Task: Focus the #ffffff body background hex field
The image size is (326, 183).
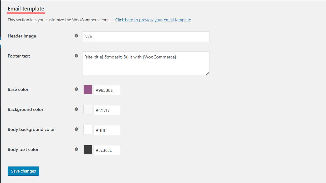Action: point(107,130)
